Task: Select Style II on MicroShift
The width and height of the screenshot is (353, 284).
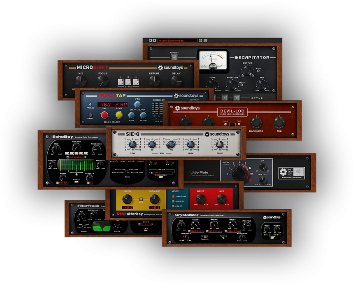Action: point(128,82)
